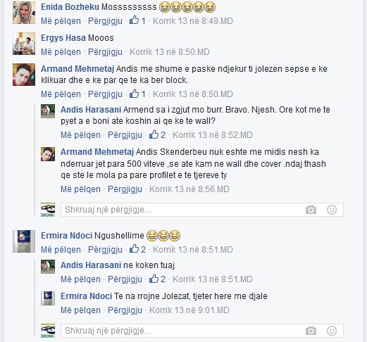Open Andis Harasani's profile from wall reply

point(91,110)
